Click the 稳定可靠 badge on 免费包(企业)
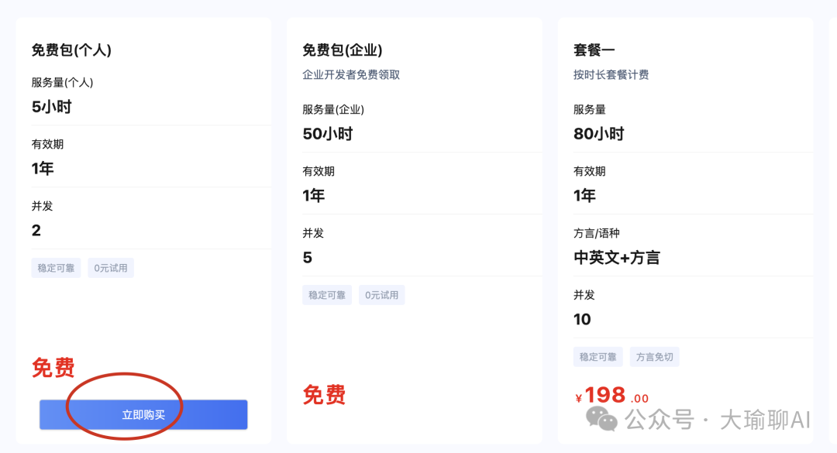This screenshot has height=453, width=837. 326,294
